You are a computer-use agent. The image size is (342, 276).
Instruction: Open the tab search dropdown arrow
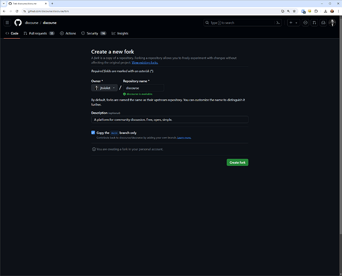click(x=3, y=3)
